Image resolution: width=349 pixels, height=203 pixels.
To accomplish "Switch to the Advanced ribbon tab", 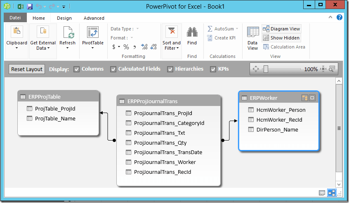I will tap(94, 18).
